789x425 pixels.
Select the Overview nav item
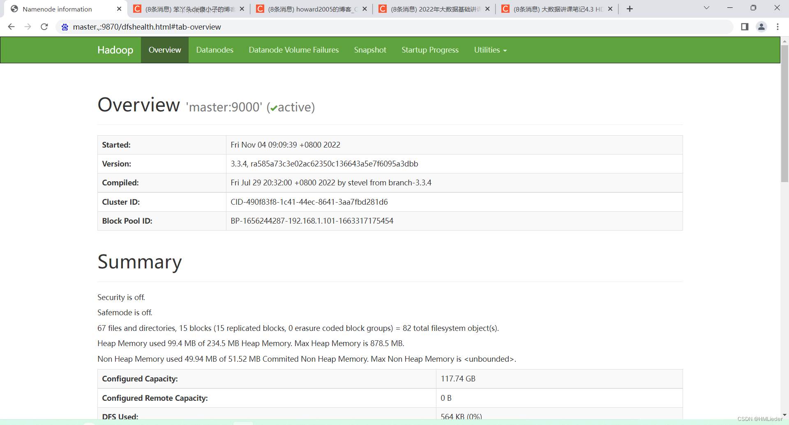[x=165, y=50]
